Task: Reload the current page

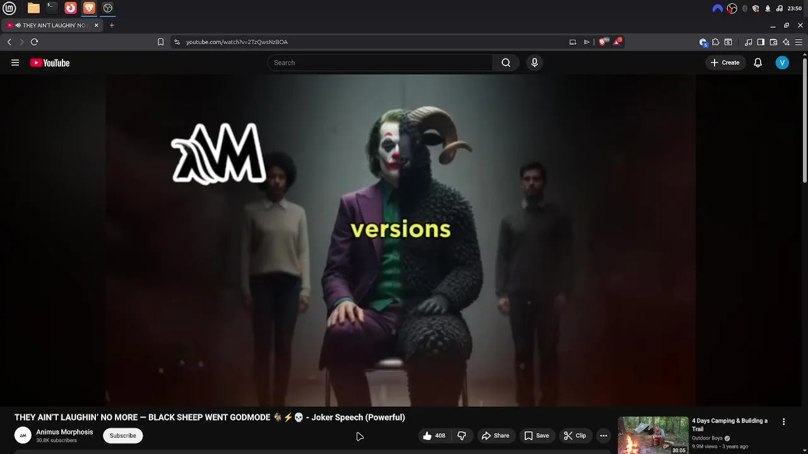Action: pos(34,42)
